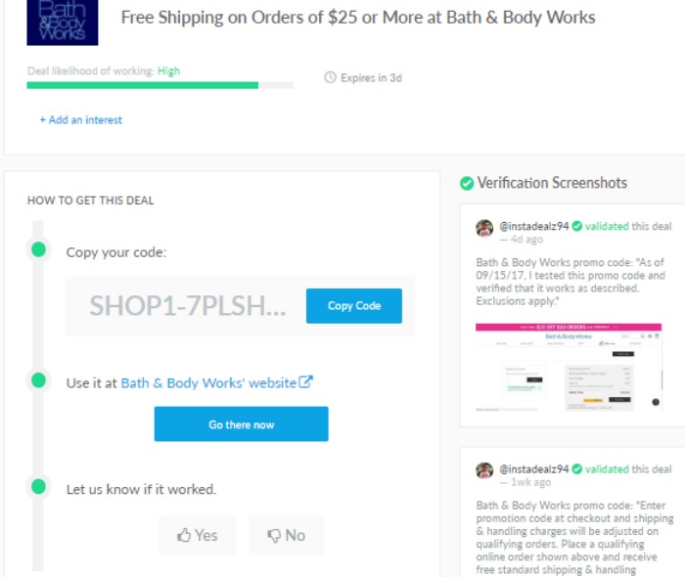Click the clock icon beside Expires in 3d
This screenshot has width=685, height=577.
tap(331, 77)
